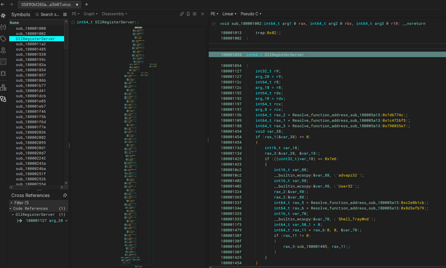Collapse the DllRegisterServer cross reference node
The height and width of the screenshot is (268, 446).
13,215
